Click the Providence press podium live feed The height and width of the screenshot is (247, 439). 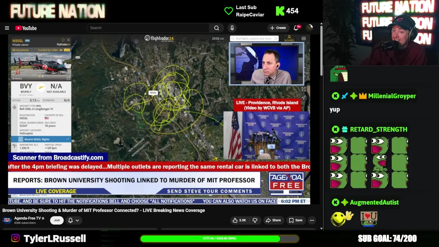[267, 136]
